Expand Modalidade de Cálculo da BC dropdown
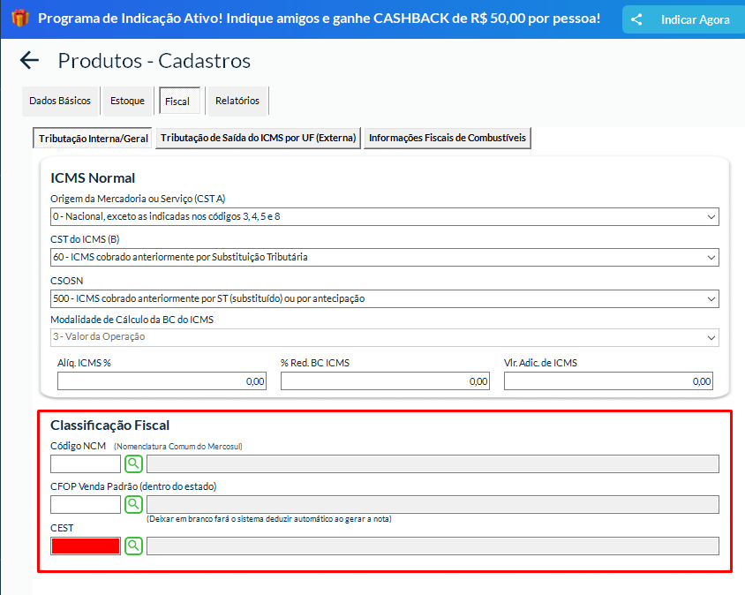The image size is (745, 595). click(384, 337)
